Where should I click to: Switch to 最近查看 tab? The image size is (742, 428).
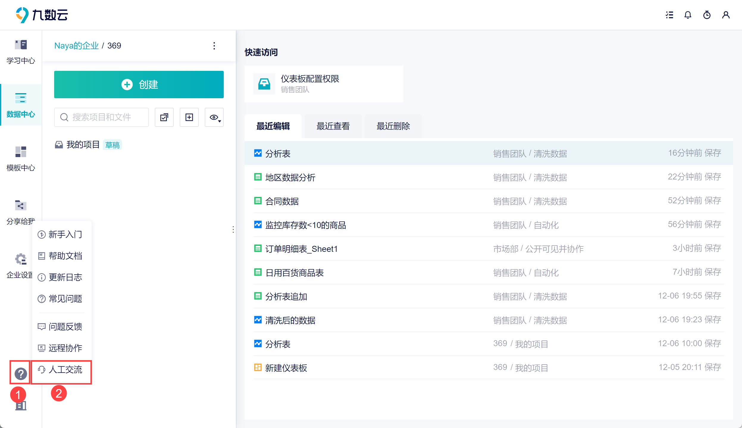click(x=333, y=126)
